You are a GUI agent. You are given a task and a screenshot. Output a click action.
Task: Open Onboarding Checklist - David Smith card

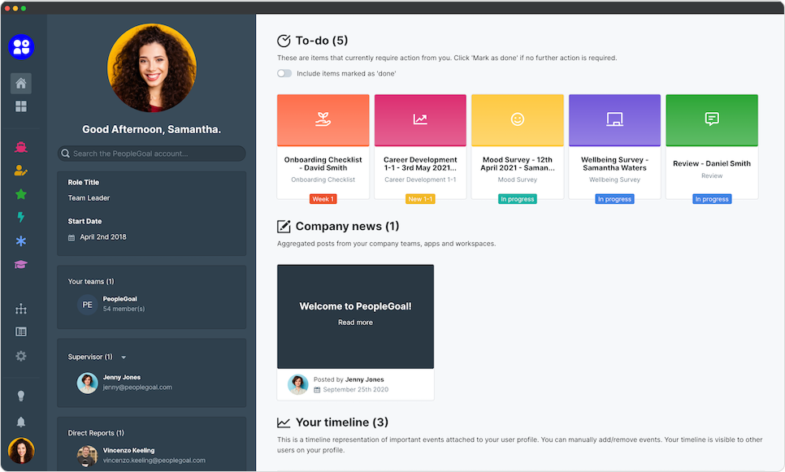pyautogui.click(x=323, y=146)
